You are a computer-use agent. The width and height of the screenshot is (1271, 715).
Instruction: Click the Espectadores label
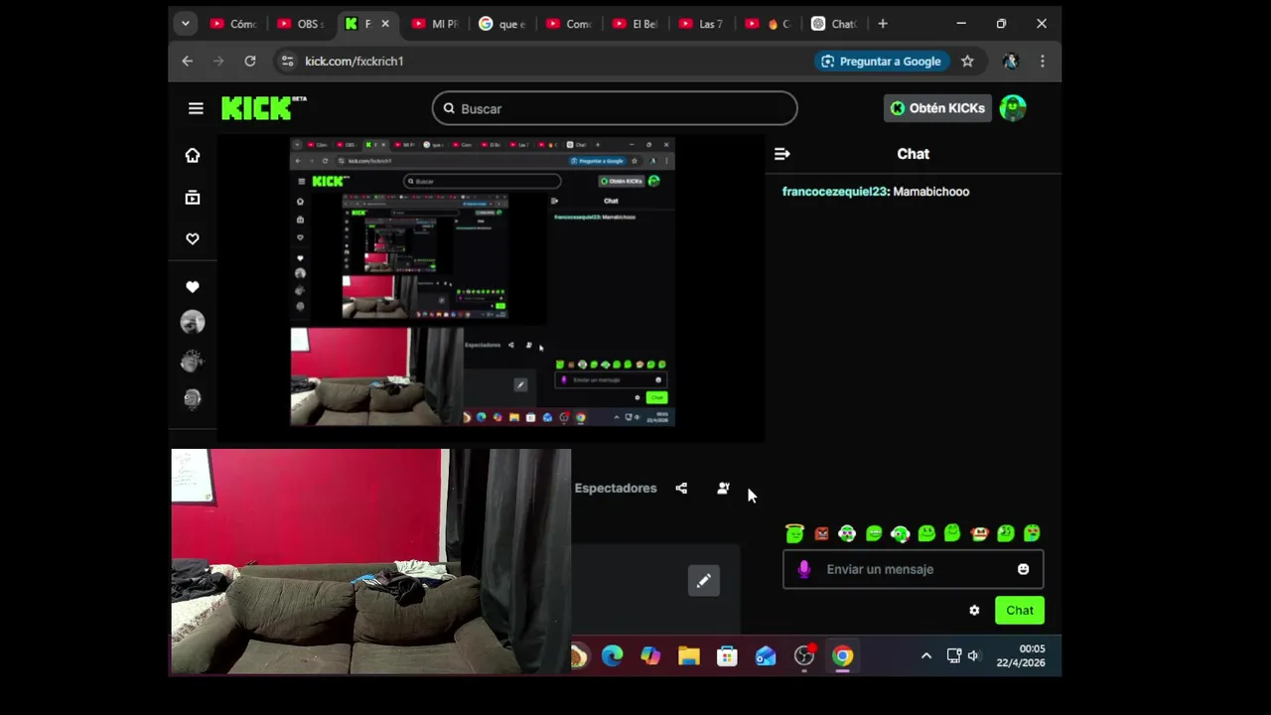tap(616, 488)
